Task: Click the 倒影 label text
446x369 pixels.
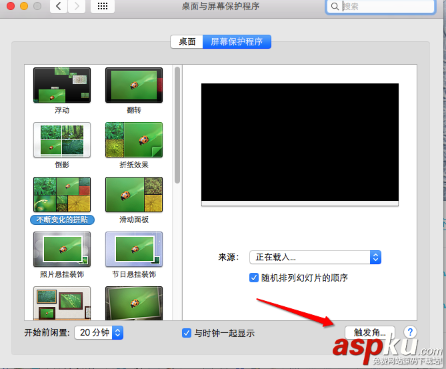Action: [x=62, y=165]
